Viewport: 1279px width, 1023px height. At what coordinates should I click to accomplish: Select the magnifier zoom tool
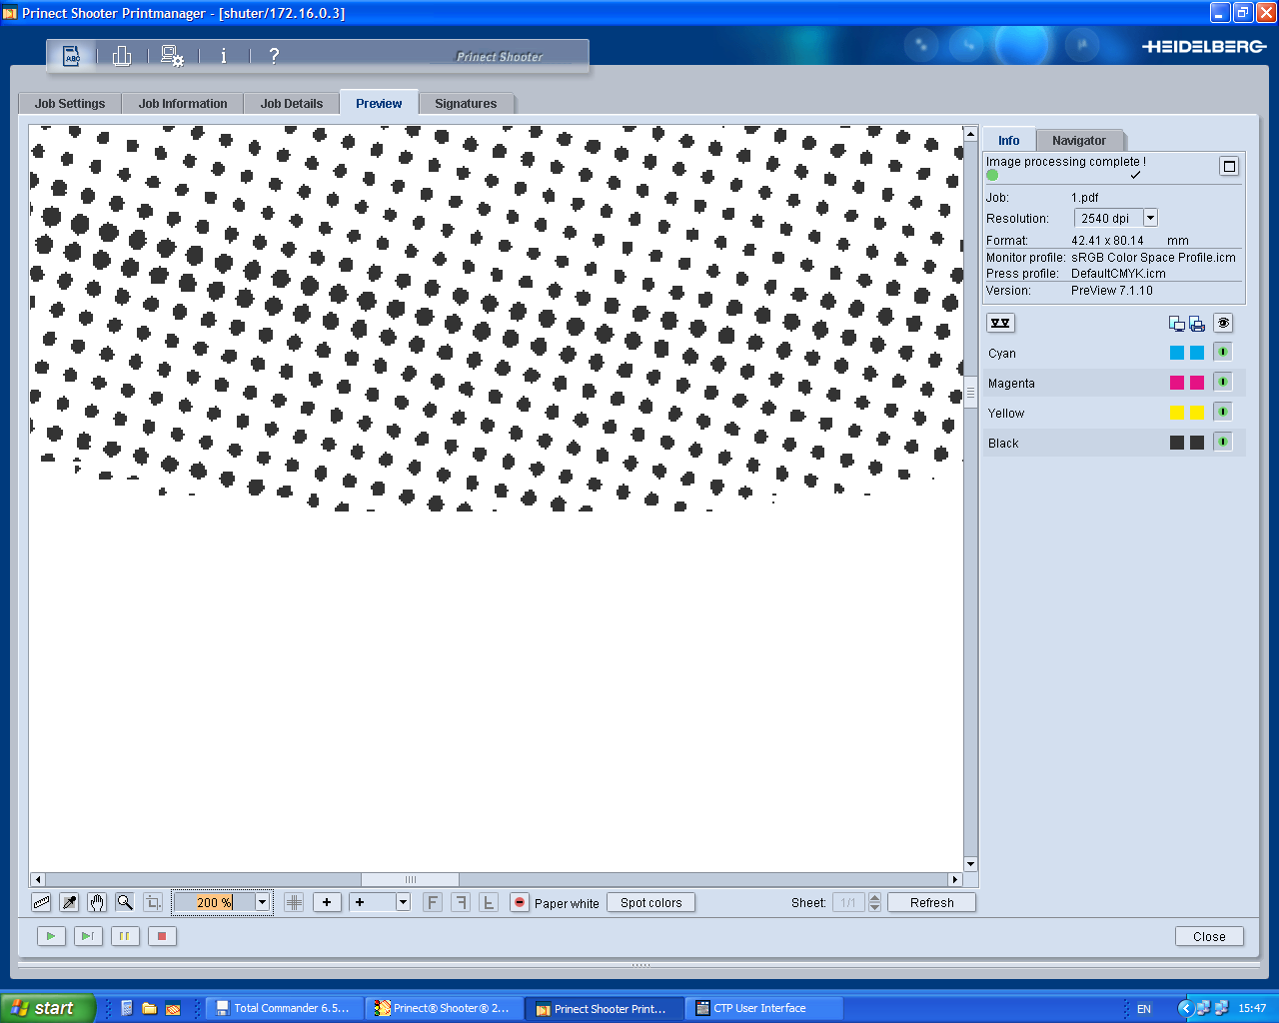125,902
